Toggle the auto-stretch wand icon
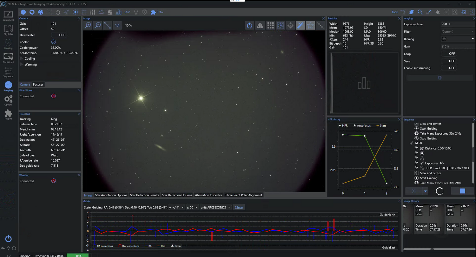Viewport: 476px width, 257px height. point(300,25)
